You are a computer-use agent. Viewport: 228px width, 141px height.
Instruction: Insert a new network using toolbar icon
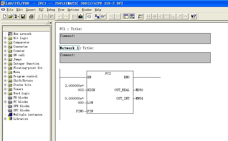[141, 16]
